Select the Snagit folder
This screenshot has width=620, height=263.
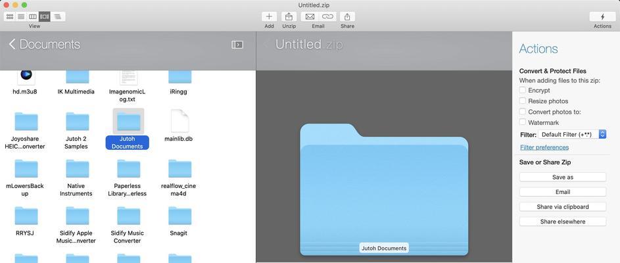click(179, 216)
